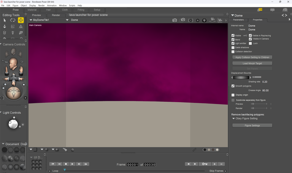The height and width of the screenshot is (173, 292).
Task: Click the three-spheres icon below the viewport
Action: tap(65, 149)
